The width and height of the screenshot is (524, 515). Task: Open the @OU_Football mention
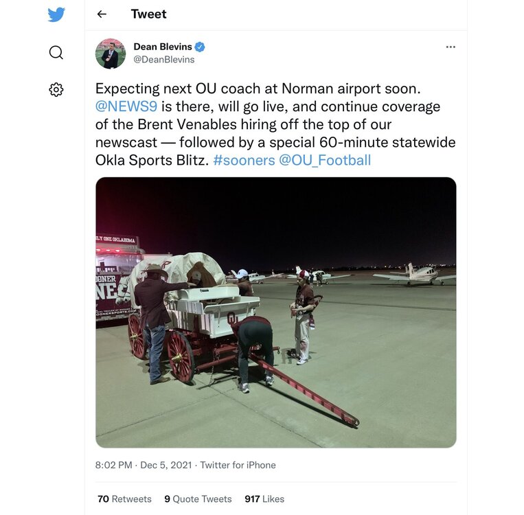[x=325, y=160]
